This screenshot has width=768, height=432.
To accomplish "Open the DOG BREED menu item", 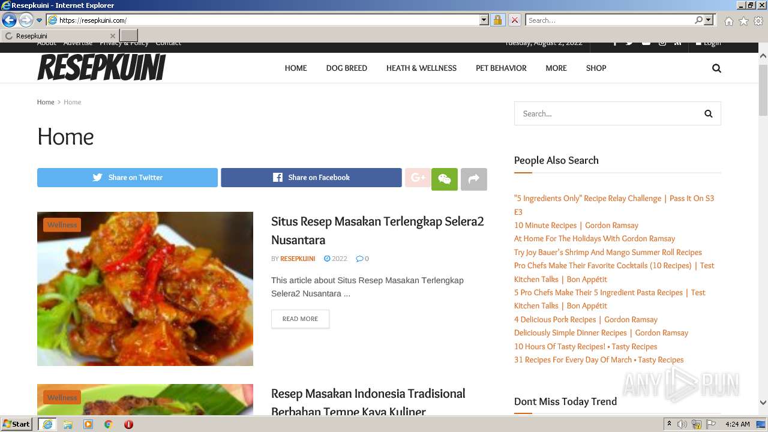I will [x=347, y=68].
